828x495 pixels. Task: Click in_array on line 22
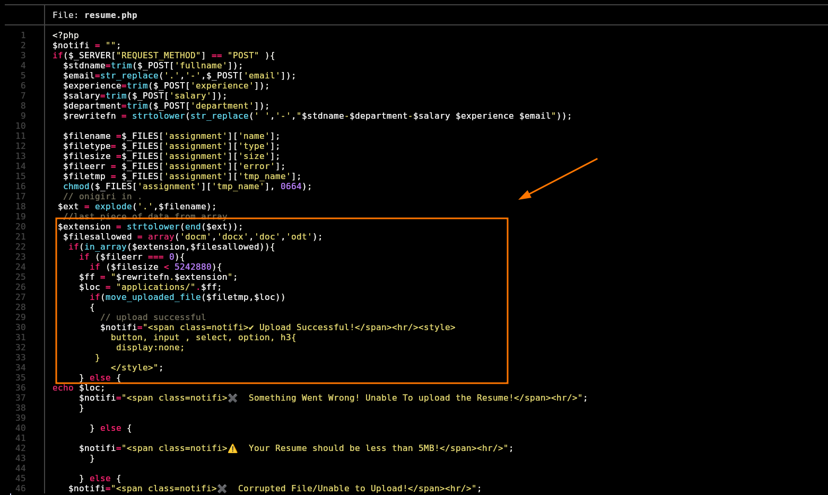[106, 247]
